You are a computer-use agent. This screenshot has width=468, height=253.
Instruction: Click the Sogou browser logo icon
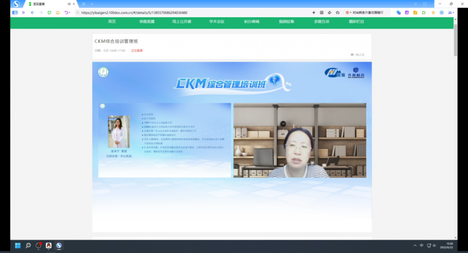tap(16, 4)
